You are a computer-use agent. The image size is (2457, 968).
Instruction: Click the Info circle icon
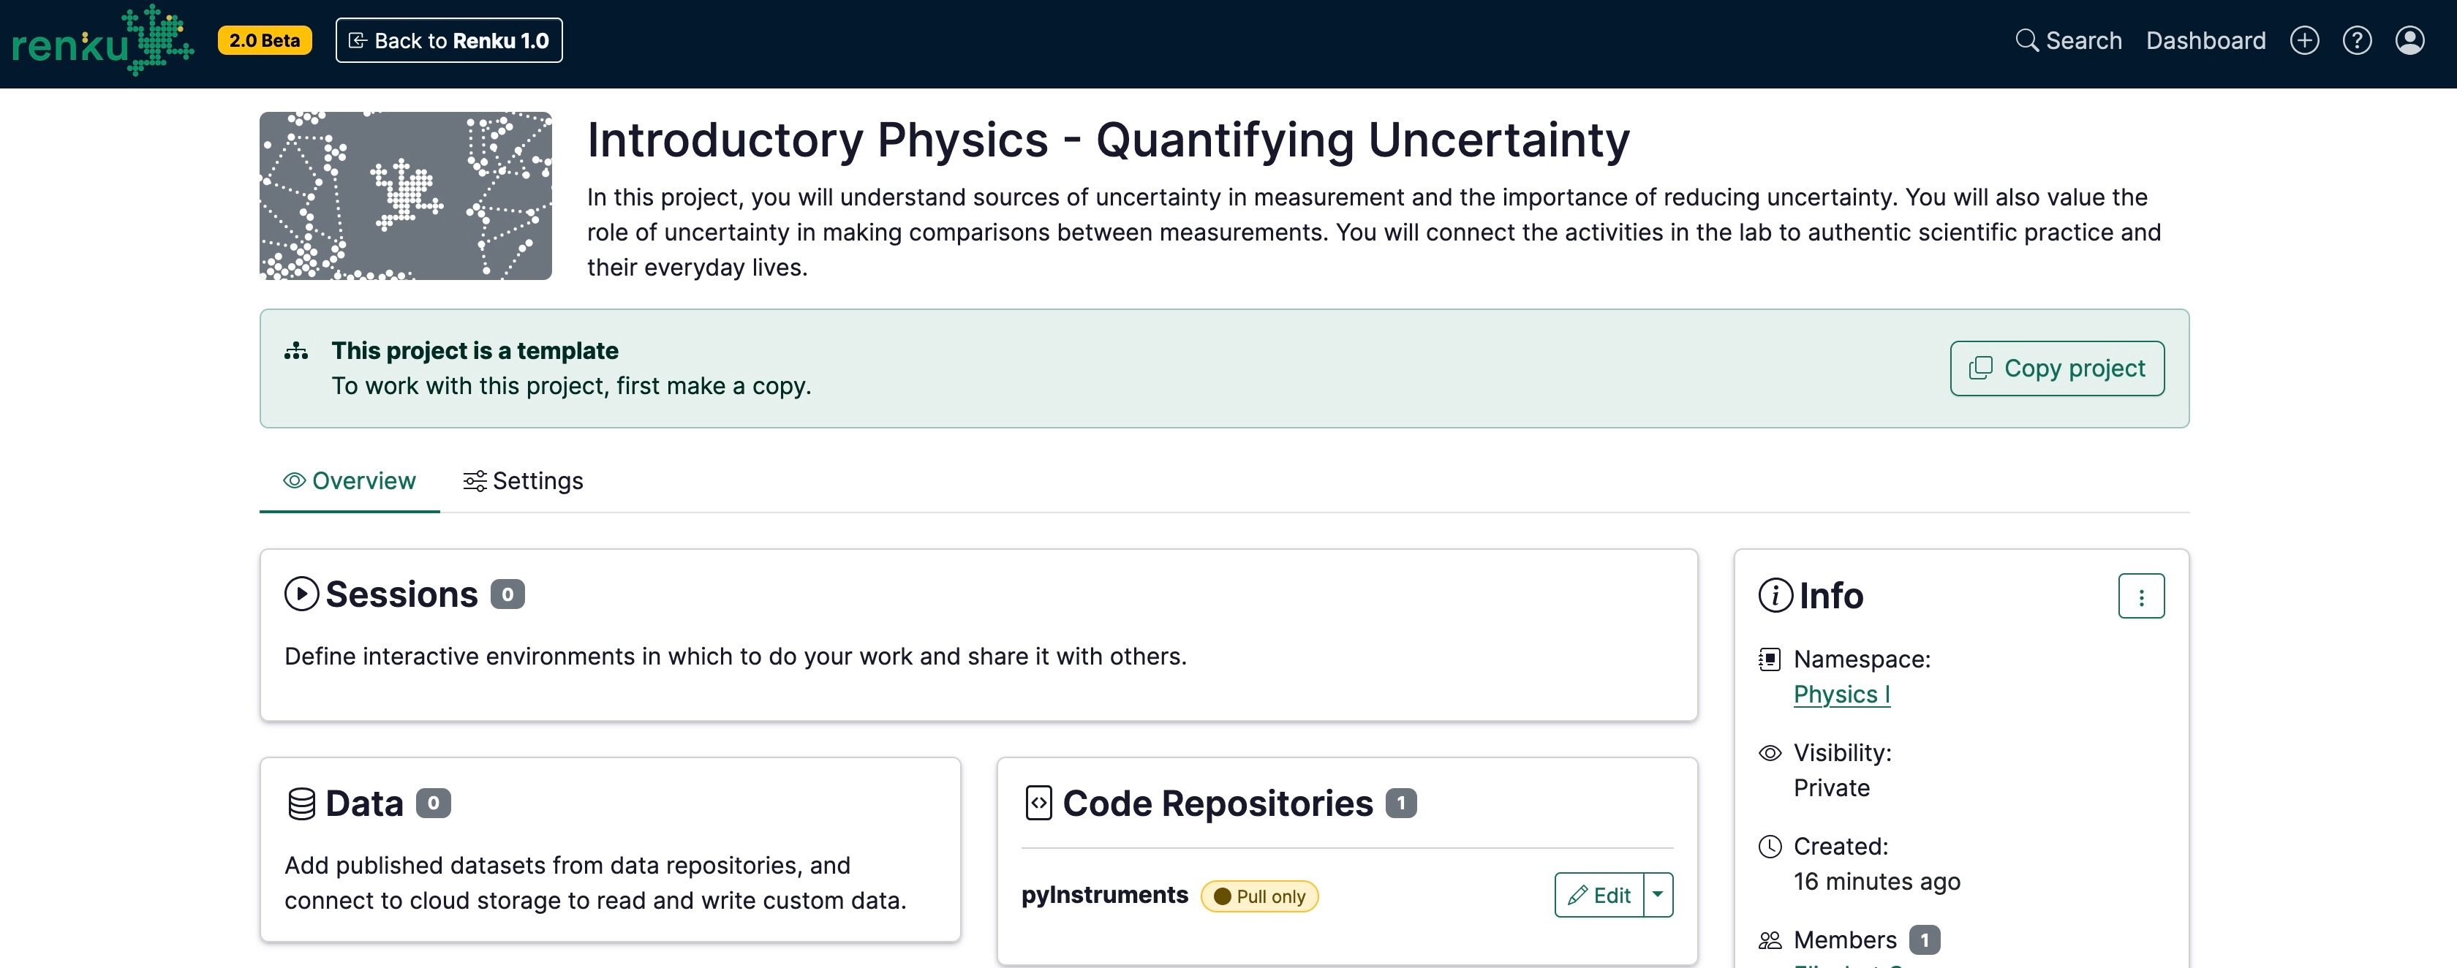click(1775, 595)
